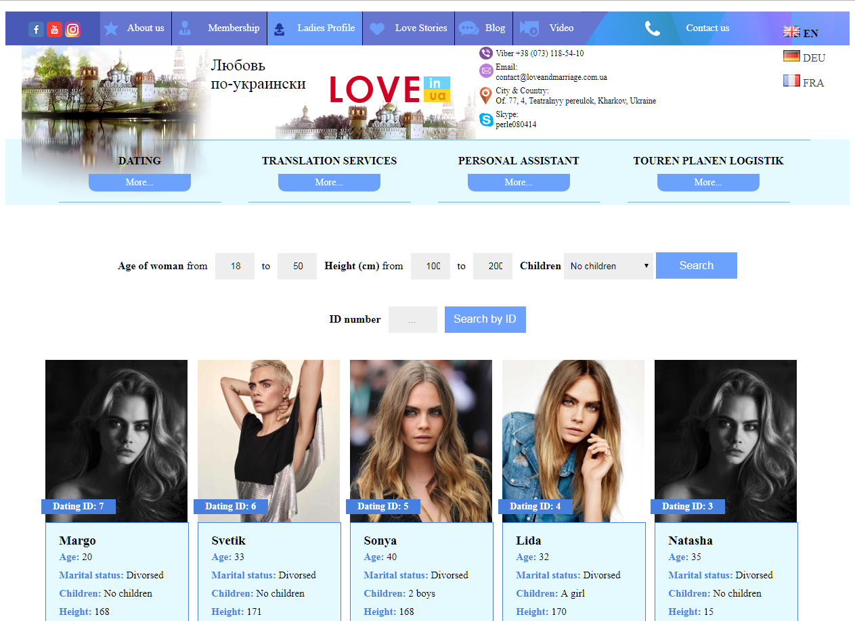Click the email envelope icon

[485, 71]
